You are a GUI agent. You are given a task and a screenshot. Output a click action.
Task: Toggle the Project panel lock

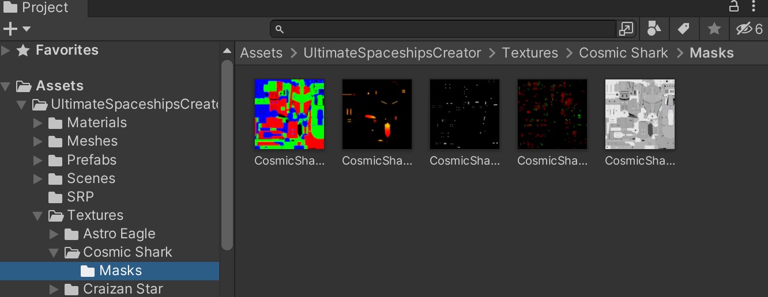(734, 7)
